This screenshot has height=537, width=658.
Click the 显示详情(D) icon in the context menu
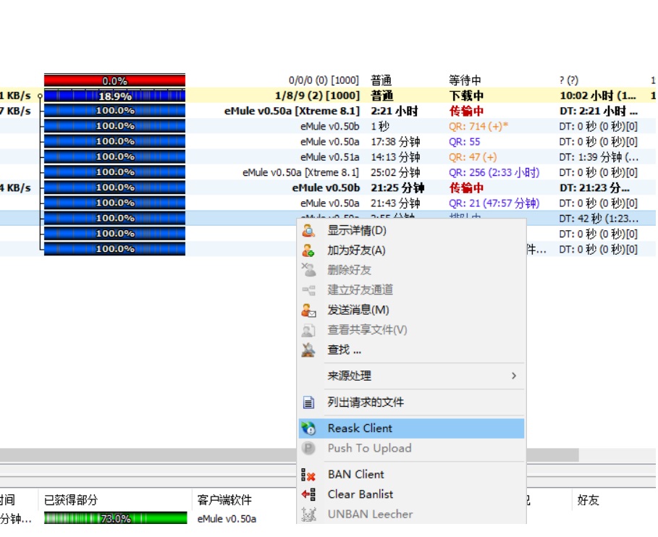point(308,230)
